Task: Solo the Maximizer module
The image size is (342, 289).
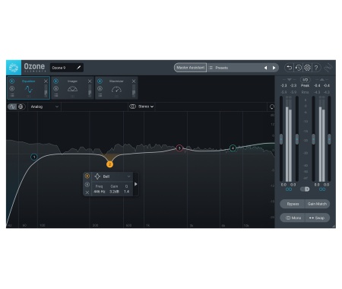Action: pos(100,88)
